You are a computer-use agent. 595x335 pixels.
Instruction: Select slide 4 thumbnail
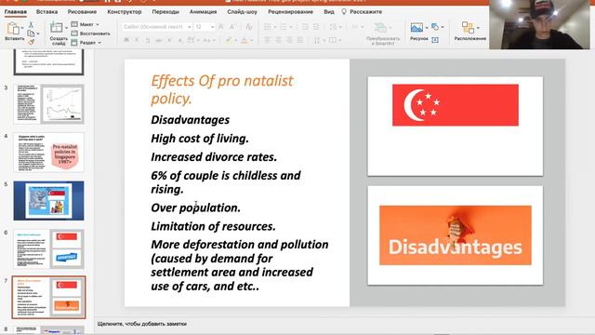[x=48, y=153]
